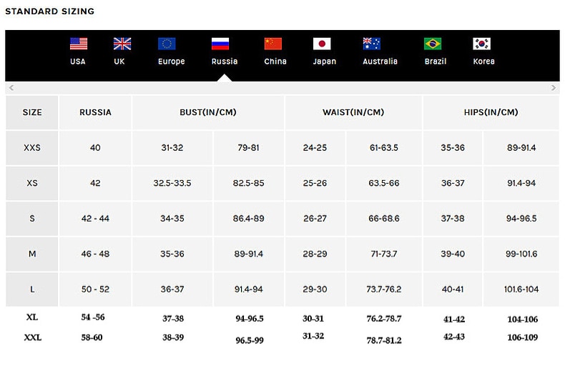Click the SIZE column header

[x=32, y=112]
